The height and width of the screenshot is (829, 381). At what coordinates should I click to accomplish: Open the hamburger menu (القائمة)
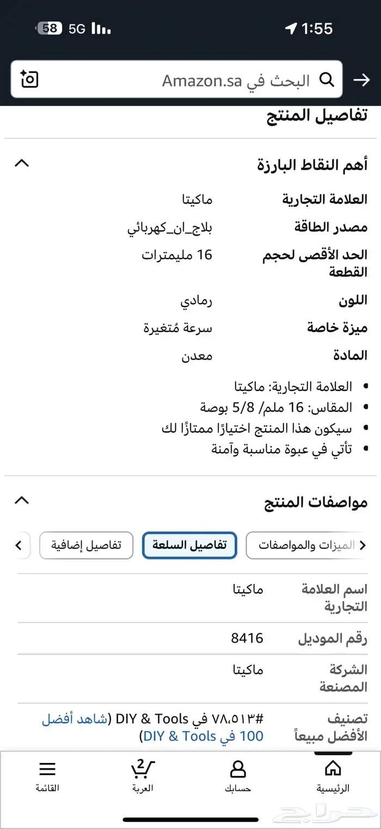click(47, 776)
